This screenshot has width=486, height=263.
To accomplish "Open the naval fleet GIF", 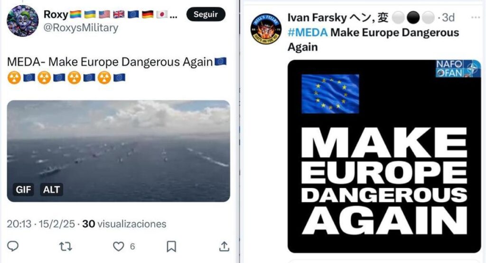I will (118, 151).
